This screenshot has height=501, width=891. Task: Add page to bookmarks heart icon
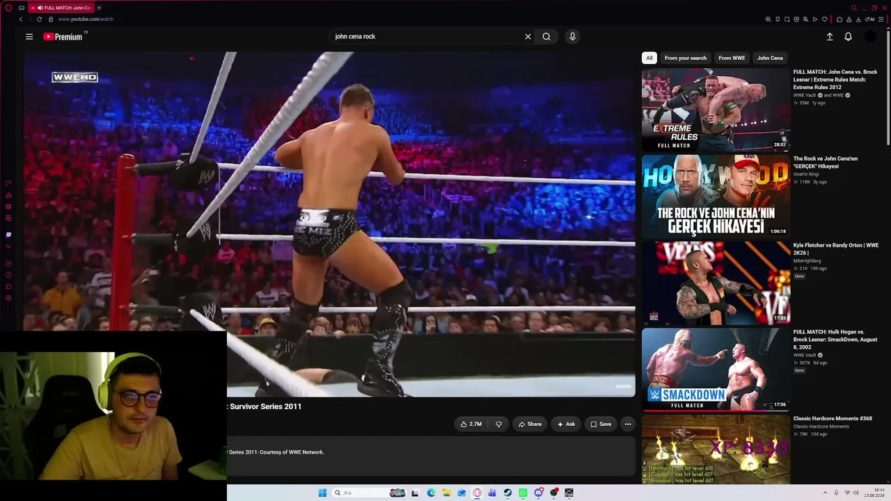(x=825, y=19)
